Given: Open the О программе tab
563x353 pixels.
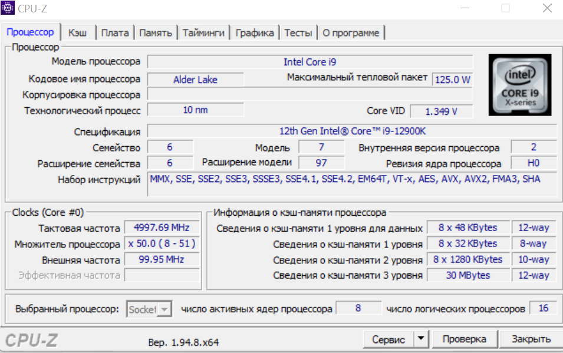Looking at the screenshot, I should point(351,33).
